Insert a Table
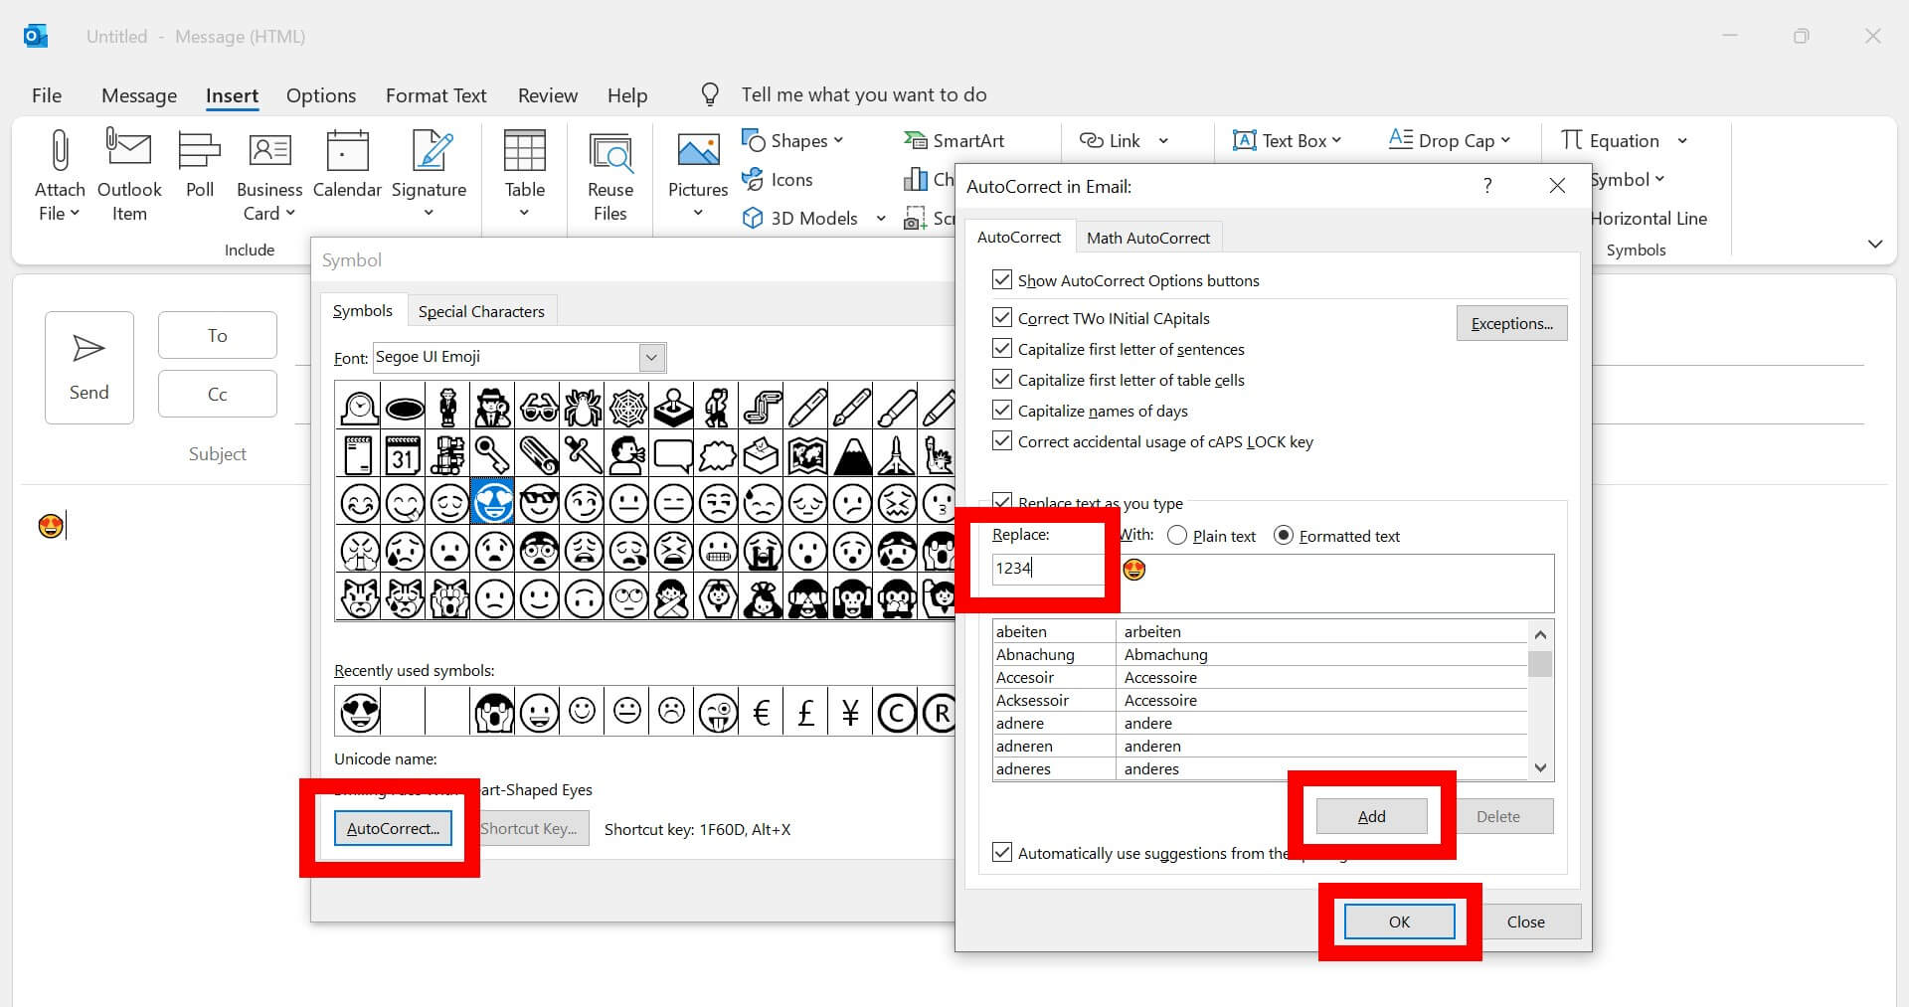 point(524,175)
